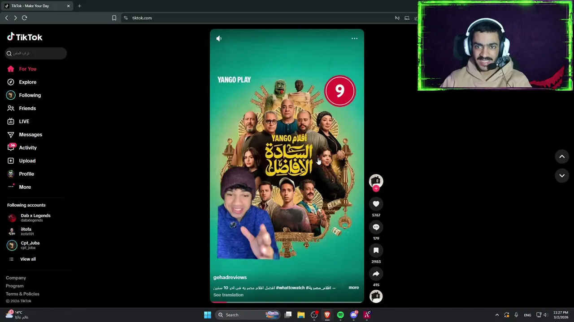
Task: Show hidden system tray icons
Action: point(497,315)
